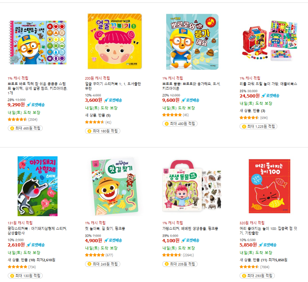
Task: Click coin icon in 최대 1,225원 적립 badge
Action: click(244, 127)
